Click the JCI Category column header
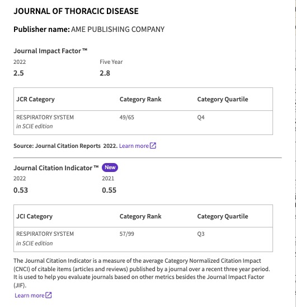Viewport: 296px width, 307px height. (34, 216)
